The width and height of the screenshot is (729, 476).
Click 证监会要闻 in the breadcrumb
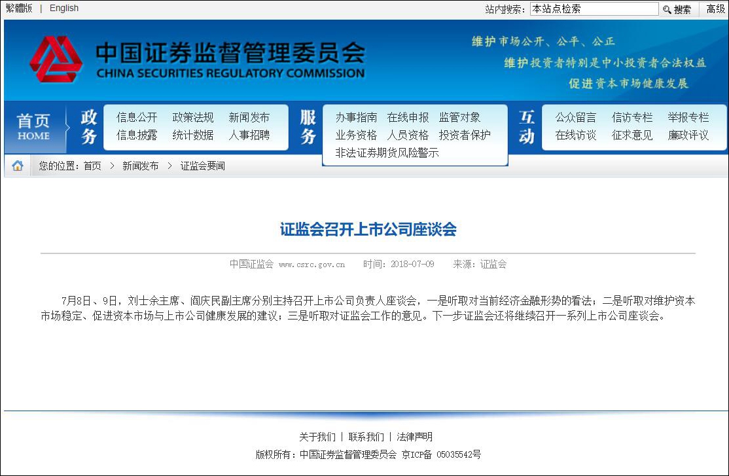click(x=203, y=166)
